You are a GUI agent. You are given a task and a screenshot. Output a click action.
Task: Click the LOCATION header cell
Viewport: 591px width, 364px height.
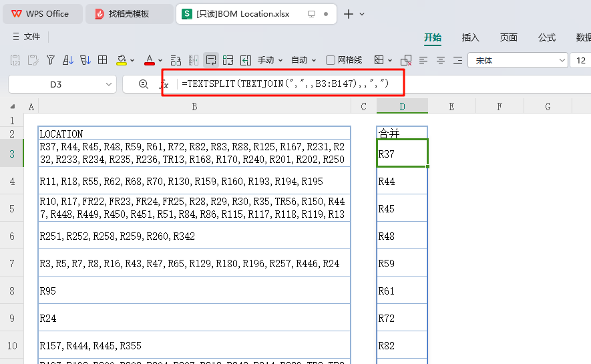[x=194, y=134]
